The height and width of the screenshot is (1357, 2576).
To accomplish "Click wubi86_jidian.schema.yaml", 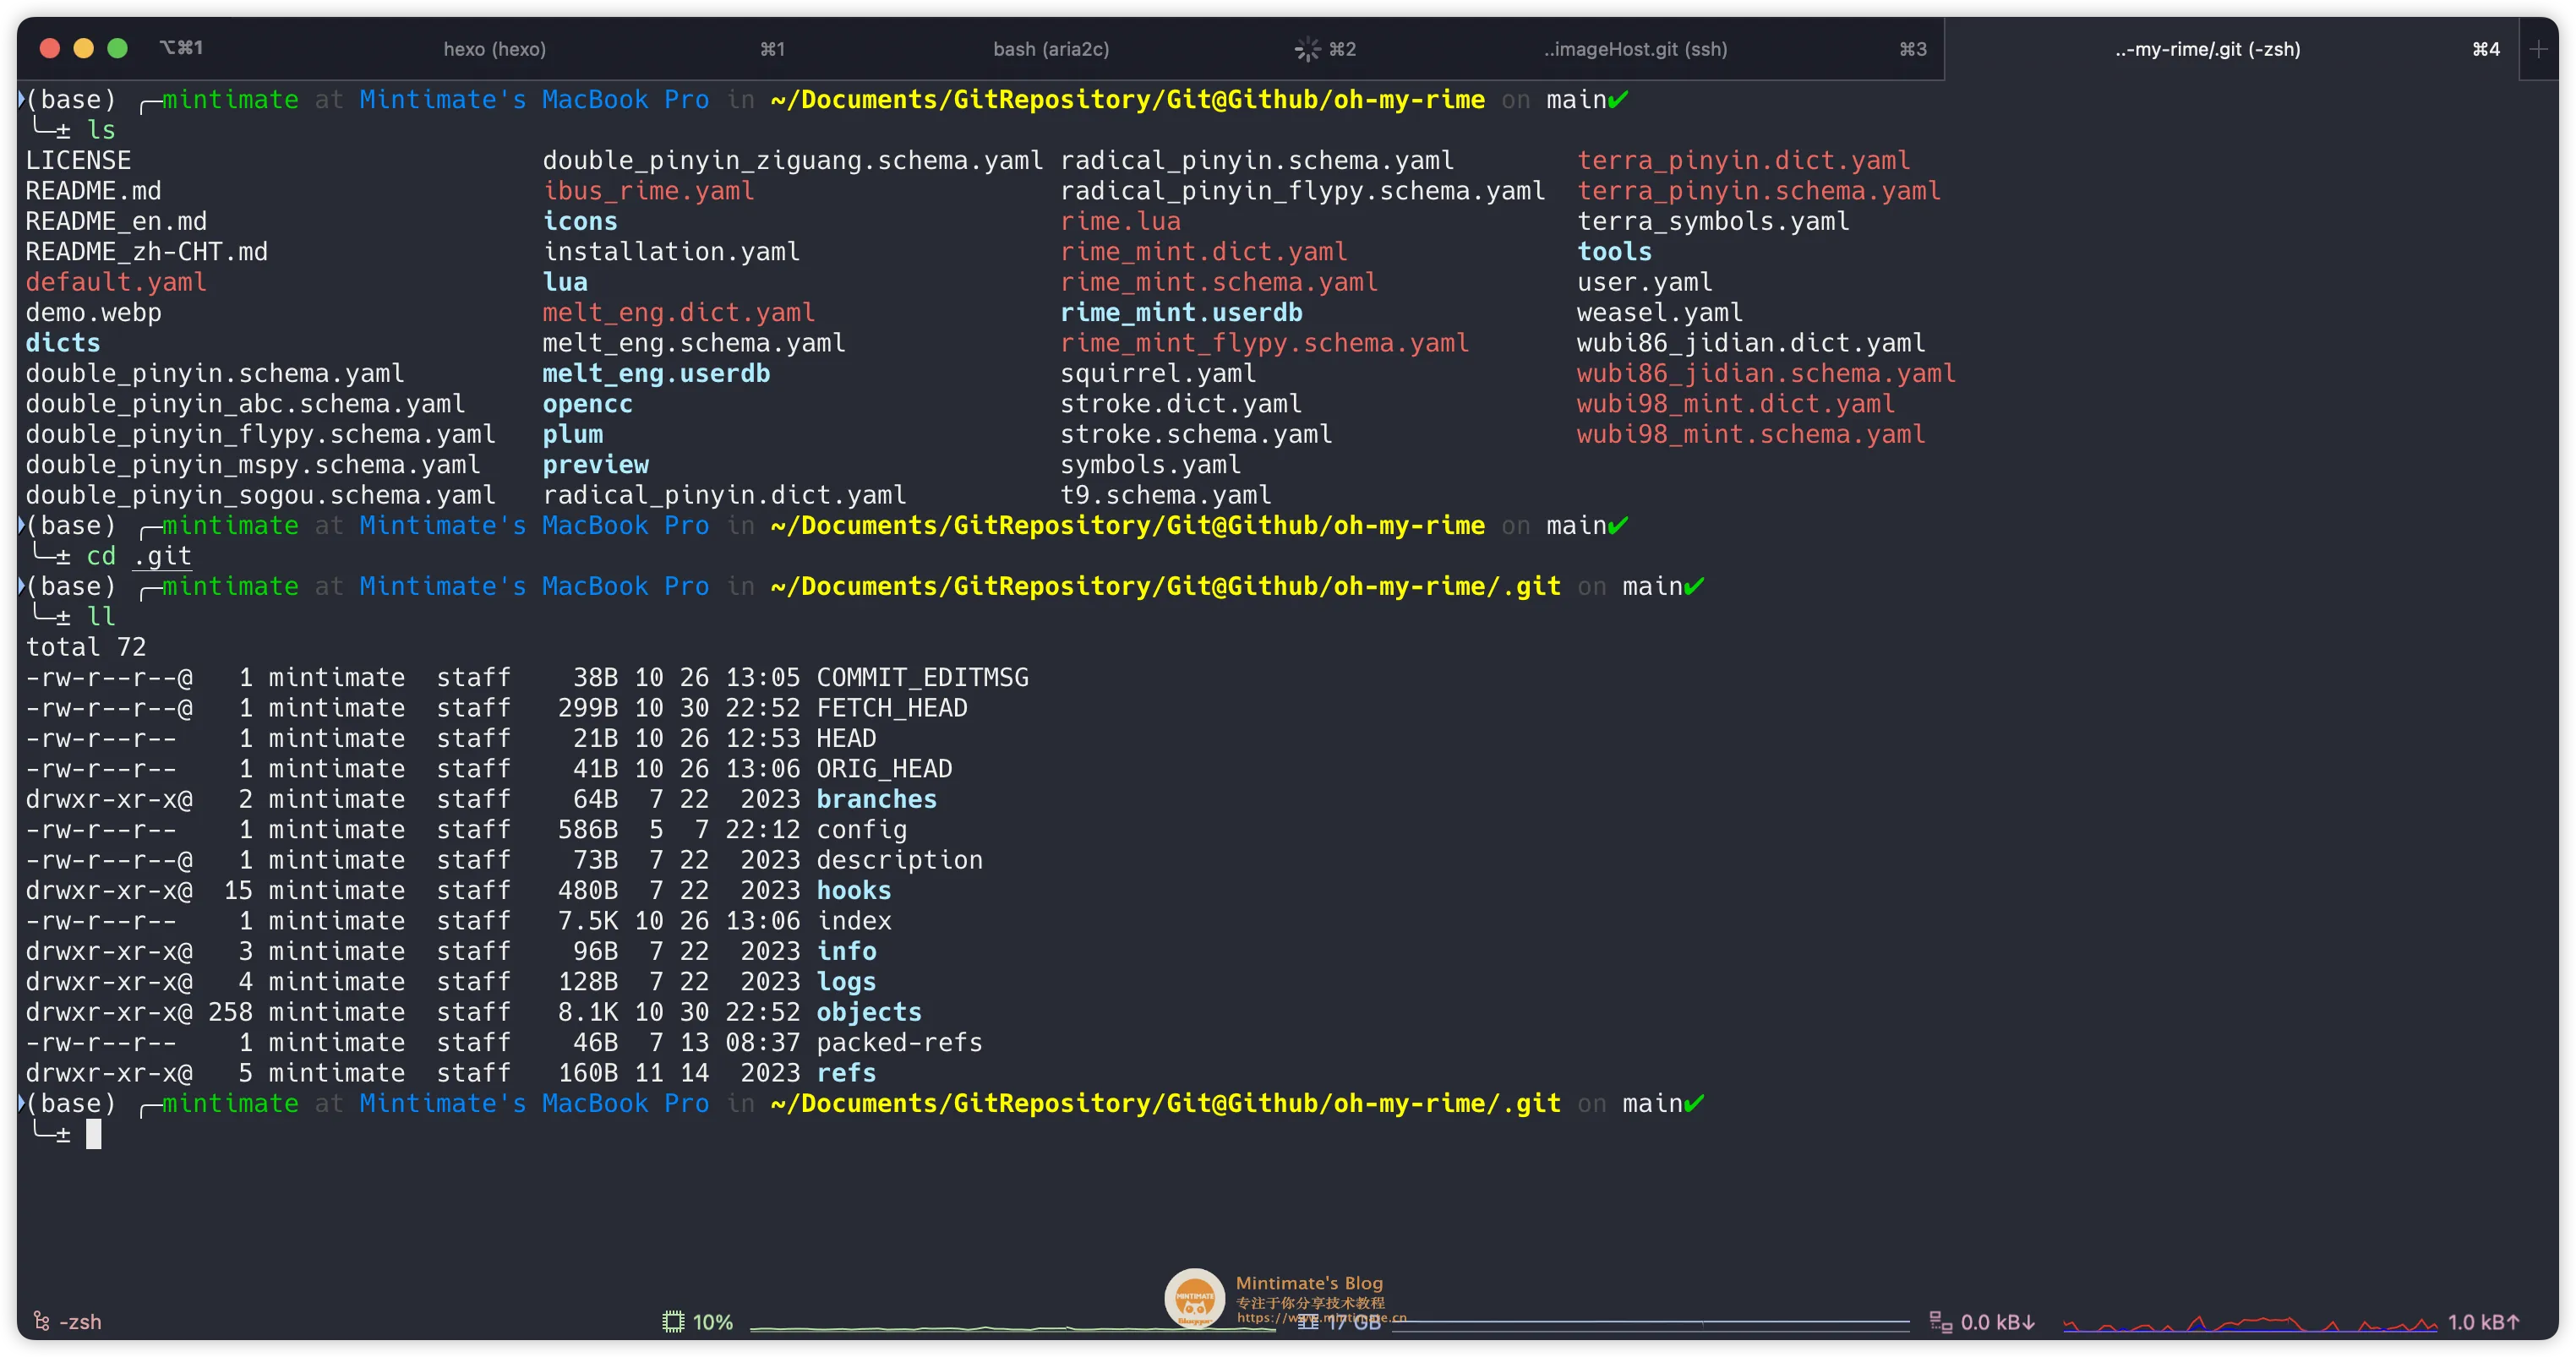I will [x=1766, y=373].
